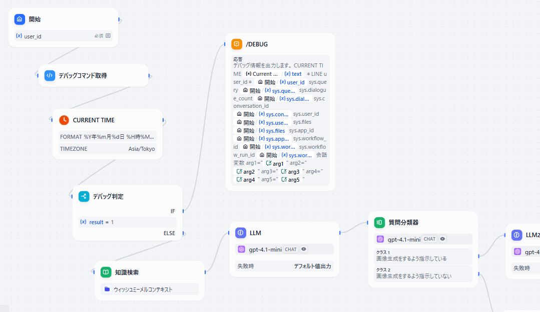The image size is (540, 312).
Task: Click the blue sys.files variable chip
Action: point(272,131)
